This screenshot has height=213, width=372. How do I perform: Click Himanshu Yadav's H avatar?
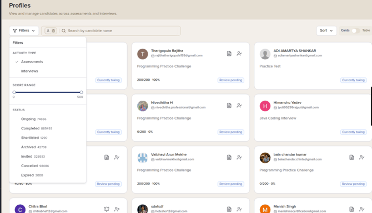tap(265, 106)
